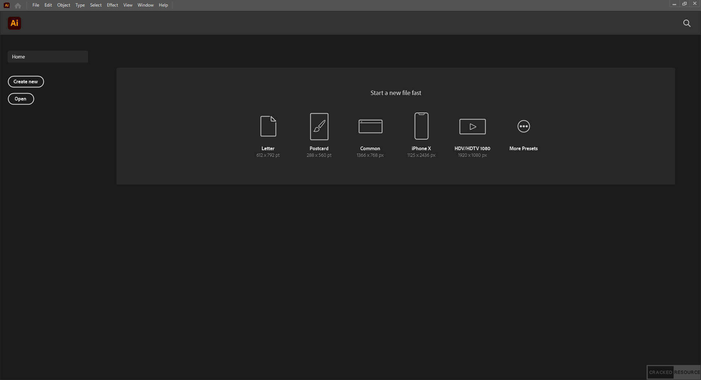This screenshot has height=380, width=701.
Task: Restore down the Illustrator window
Action: [685, 4]
